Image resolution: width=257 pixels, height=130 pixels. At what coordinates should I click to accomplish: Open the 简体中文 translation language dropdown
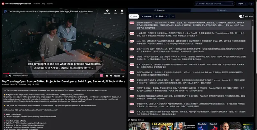click(162, 16)
